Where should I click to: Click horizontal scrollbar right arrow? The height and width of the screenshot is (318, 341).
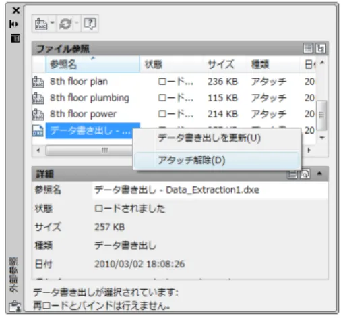click(x=309, y=150)
